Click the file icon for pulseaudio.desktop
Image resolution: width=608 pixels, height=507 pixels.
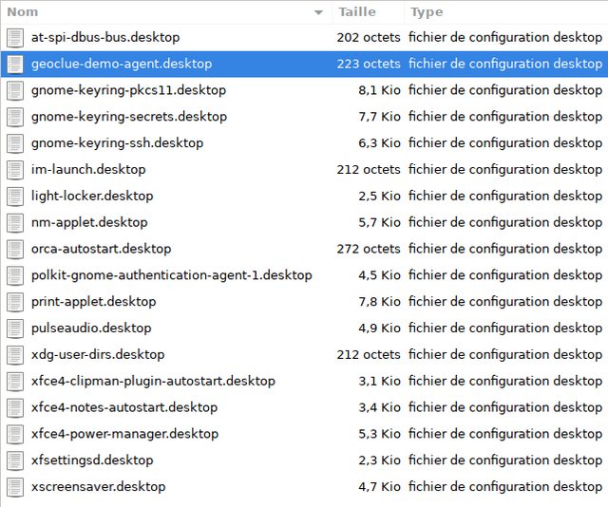(x=15, y=329)
